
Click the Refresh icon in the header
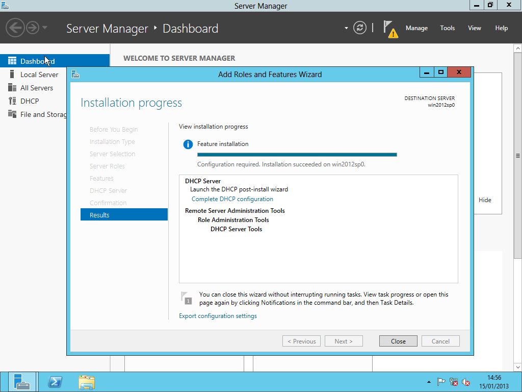(x=360, y=28)
